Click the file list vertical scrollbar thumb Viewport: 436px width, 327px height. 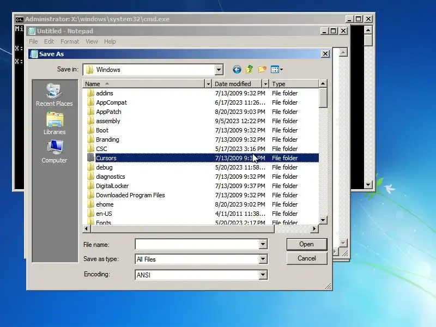click(323, 98)
